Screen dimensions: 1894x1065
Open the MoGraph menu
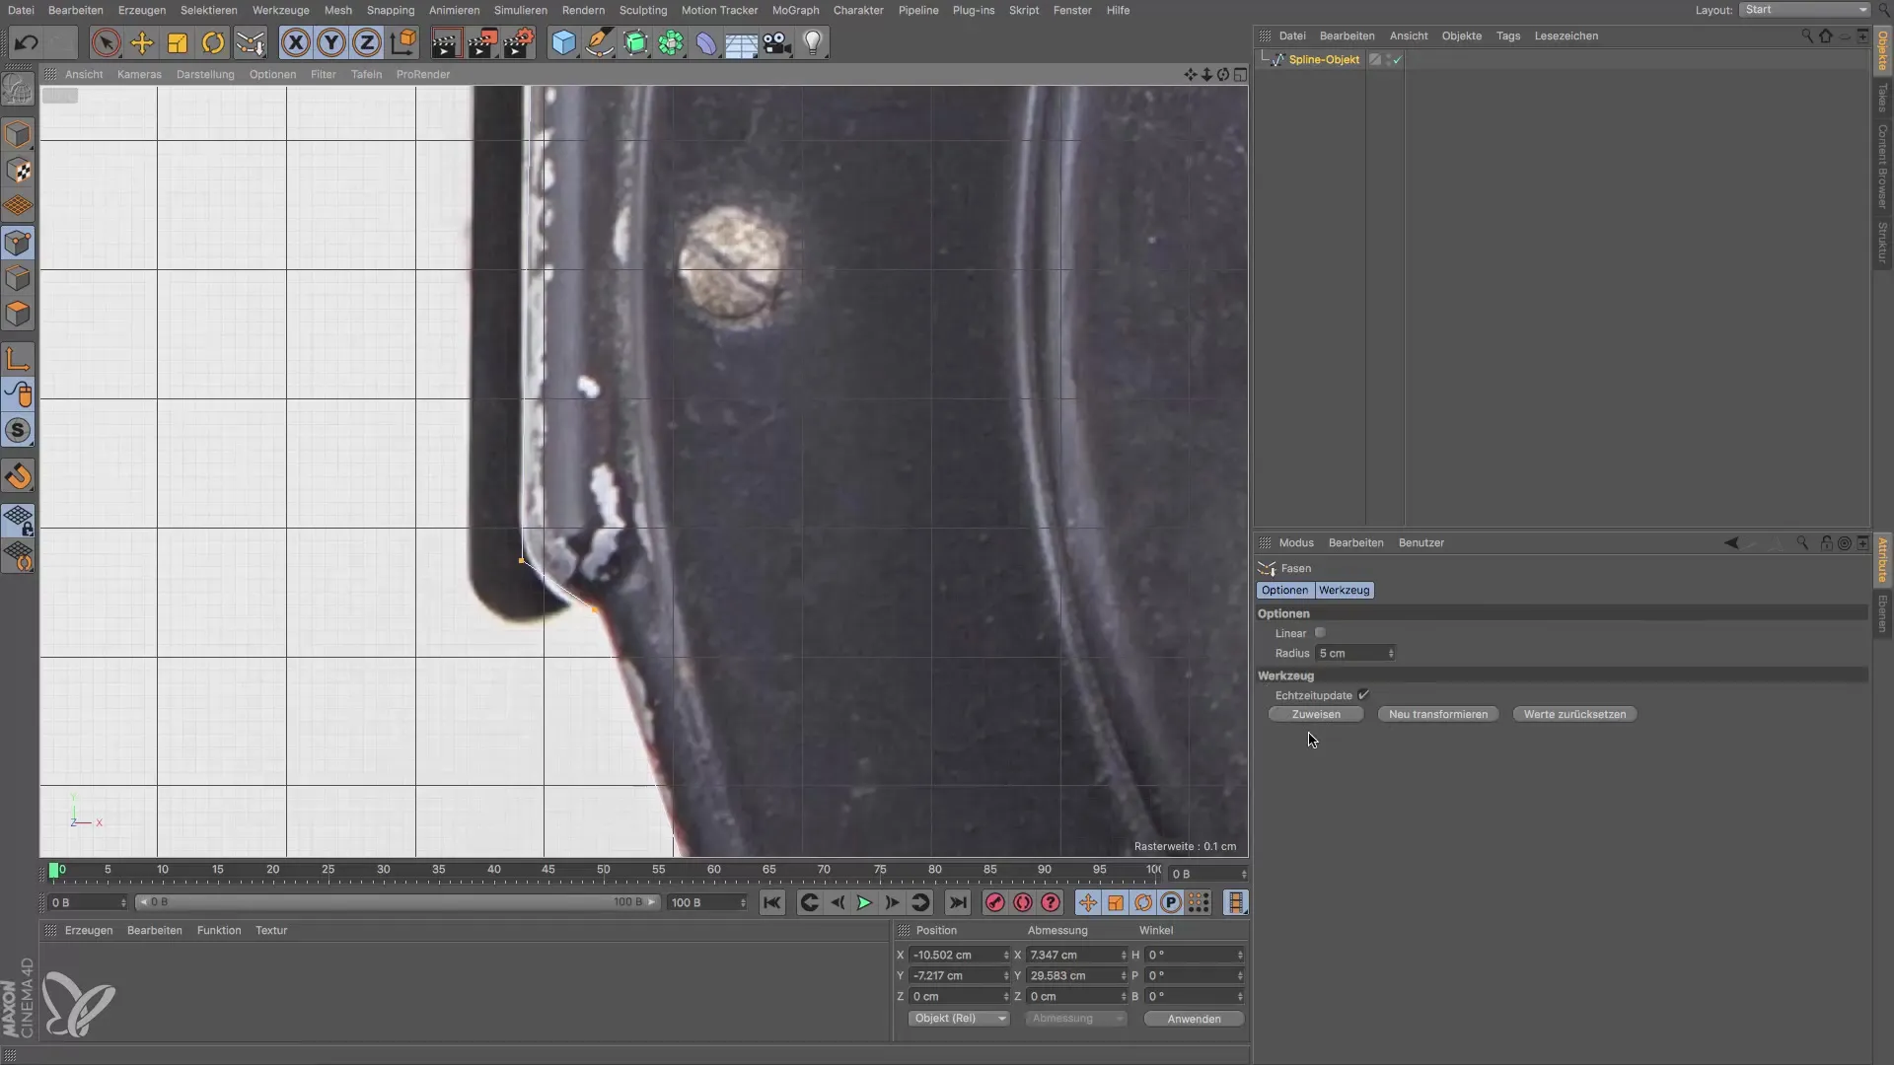click(795, 10)
